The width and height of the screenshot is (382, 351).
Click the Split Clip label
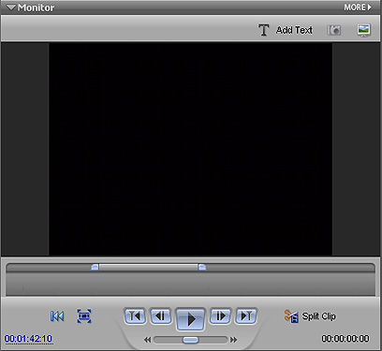pos(318,316)
